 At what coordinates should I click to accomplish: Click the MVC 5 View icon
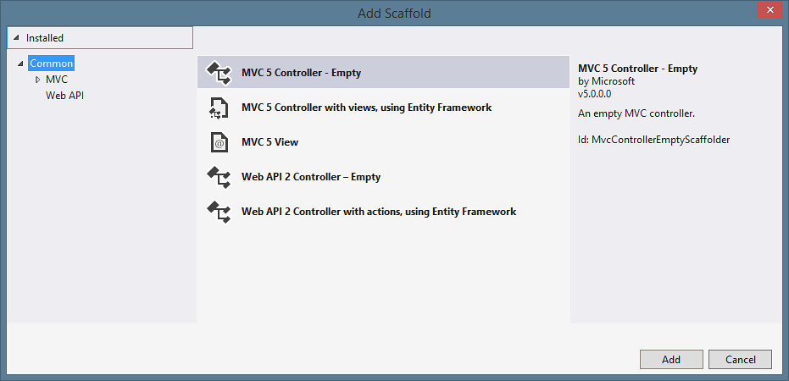[219, 142]
